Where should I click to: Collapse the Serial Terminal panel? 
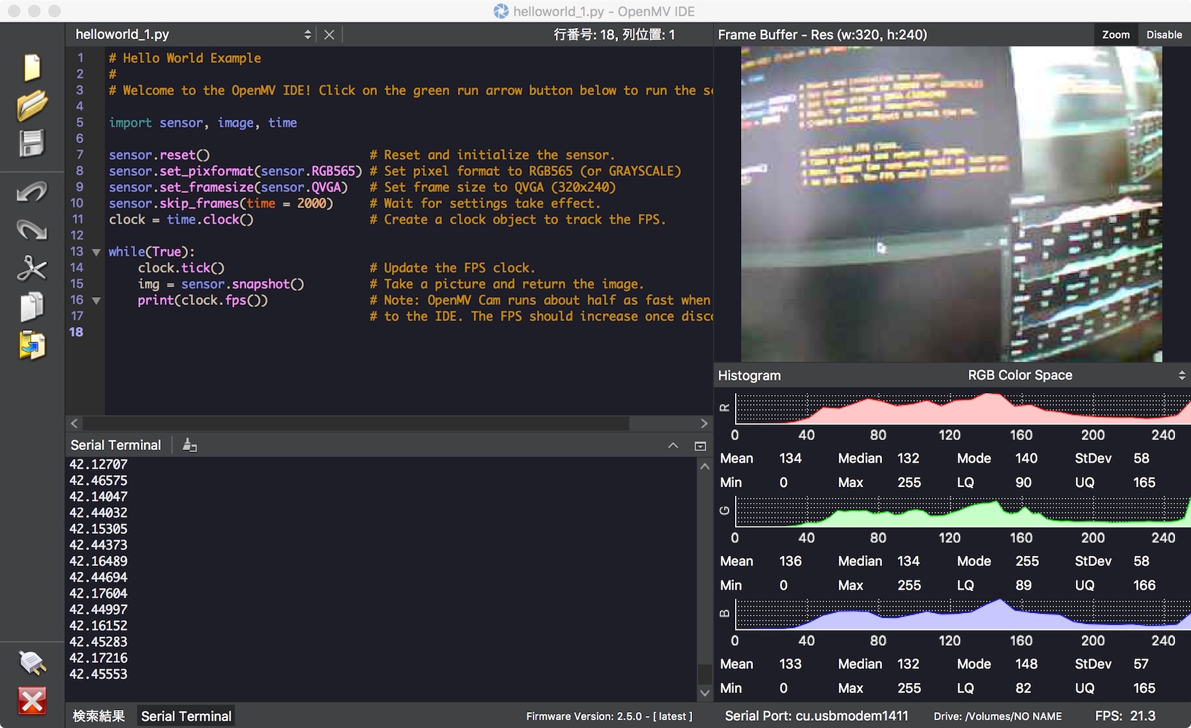pyautogui.click(x=673, y=445)
